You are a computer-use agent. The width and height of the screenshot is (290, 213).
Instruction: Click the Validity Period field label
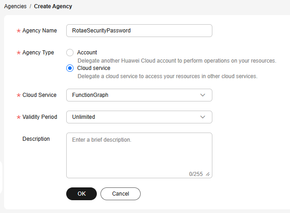tap(40, 117)
